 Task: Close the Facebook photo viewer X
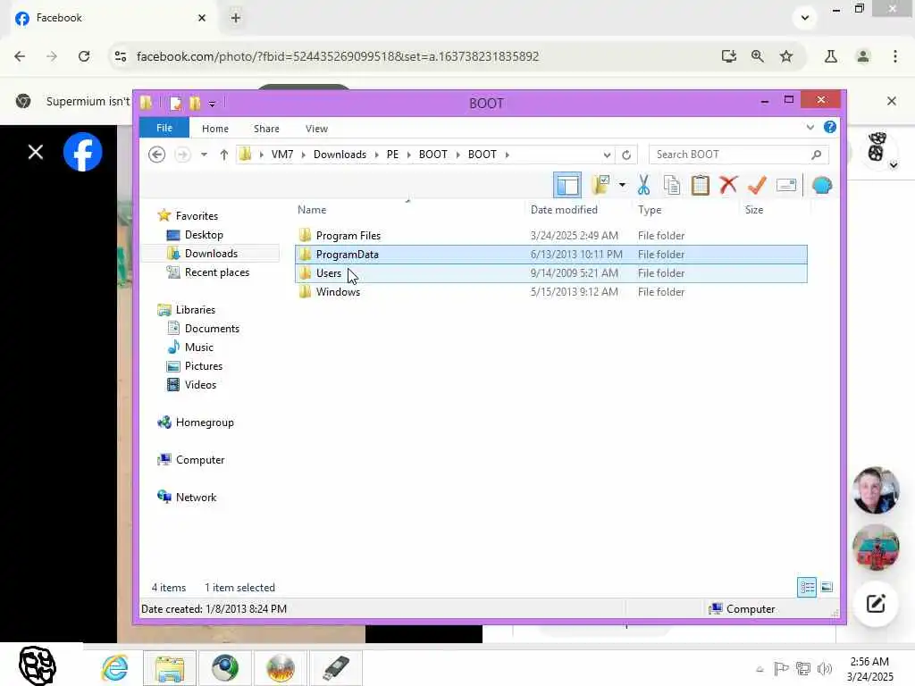point(36,152)
